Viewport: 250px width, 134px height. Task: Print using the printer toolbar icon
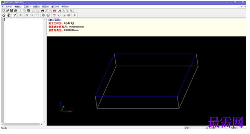point(16,10)
